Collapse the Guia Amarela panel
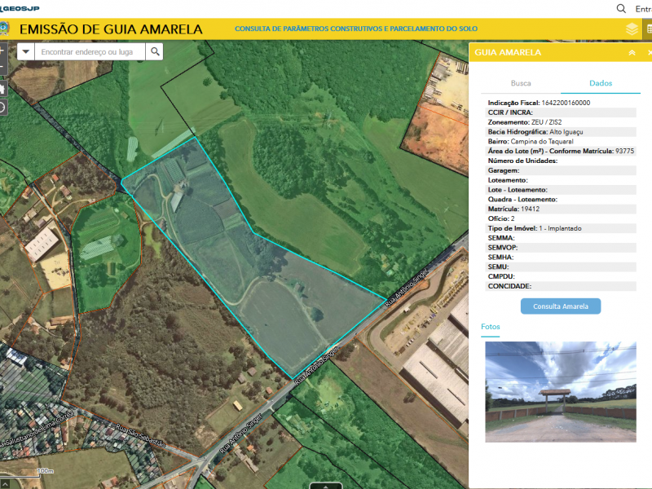 pos(632,52)
